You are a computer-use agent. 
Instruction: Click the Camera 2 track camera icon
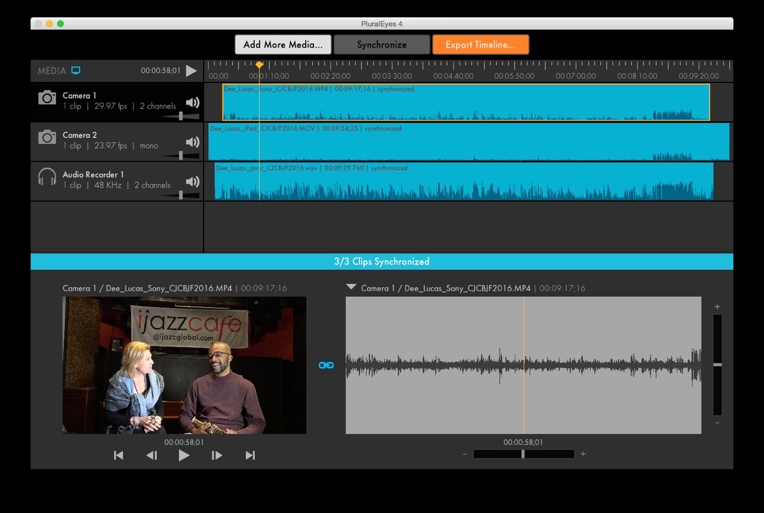pos(47,137)
